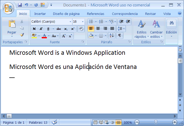Toggle underline (S) formatting
This screenshot has width=184, height=126.
coord(48,29)
